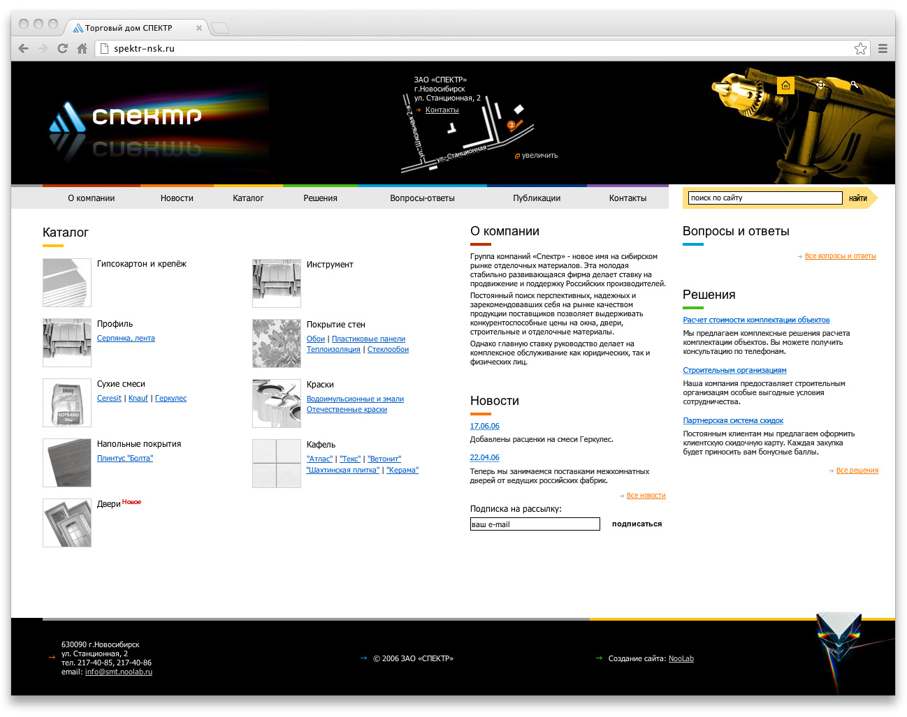Open the Пластиковые панели link

pos(368,339)
